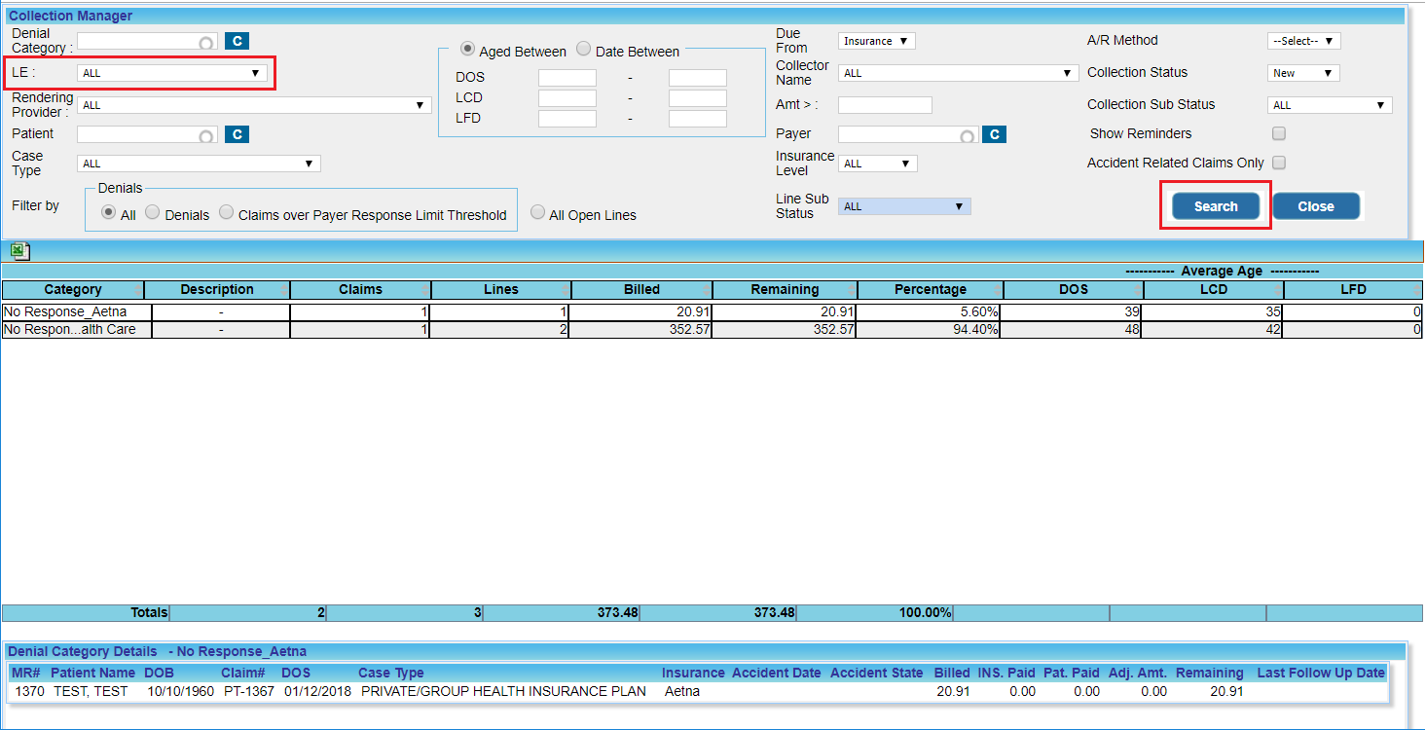Click the Excel export icon

(x=20, y=252)
